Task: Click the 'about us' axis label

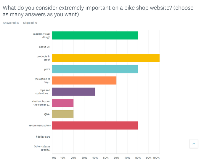Action: tap(44, 47)
